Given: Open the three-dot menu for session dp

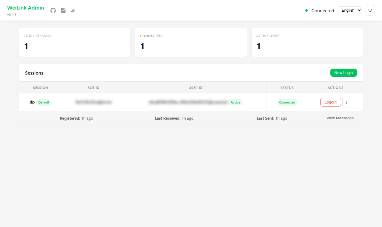Looking at the screenshot, I should (346, 102).
